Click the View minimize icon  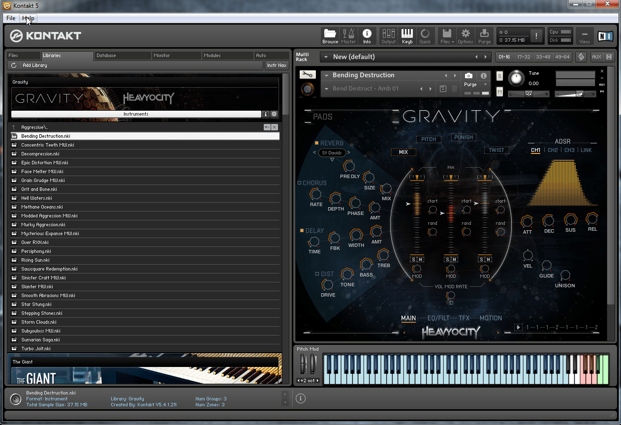pos(584,36)
